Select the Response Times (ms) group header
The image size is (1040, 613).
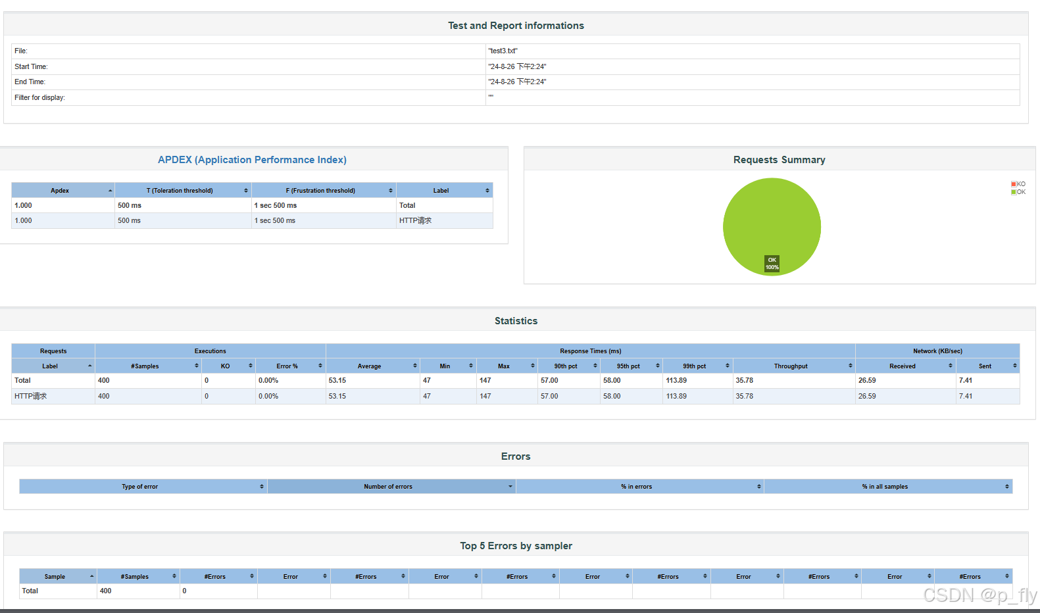coord(591,351)
